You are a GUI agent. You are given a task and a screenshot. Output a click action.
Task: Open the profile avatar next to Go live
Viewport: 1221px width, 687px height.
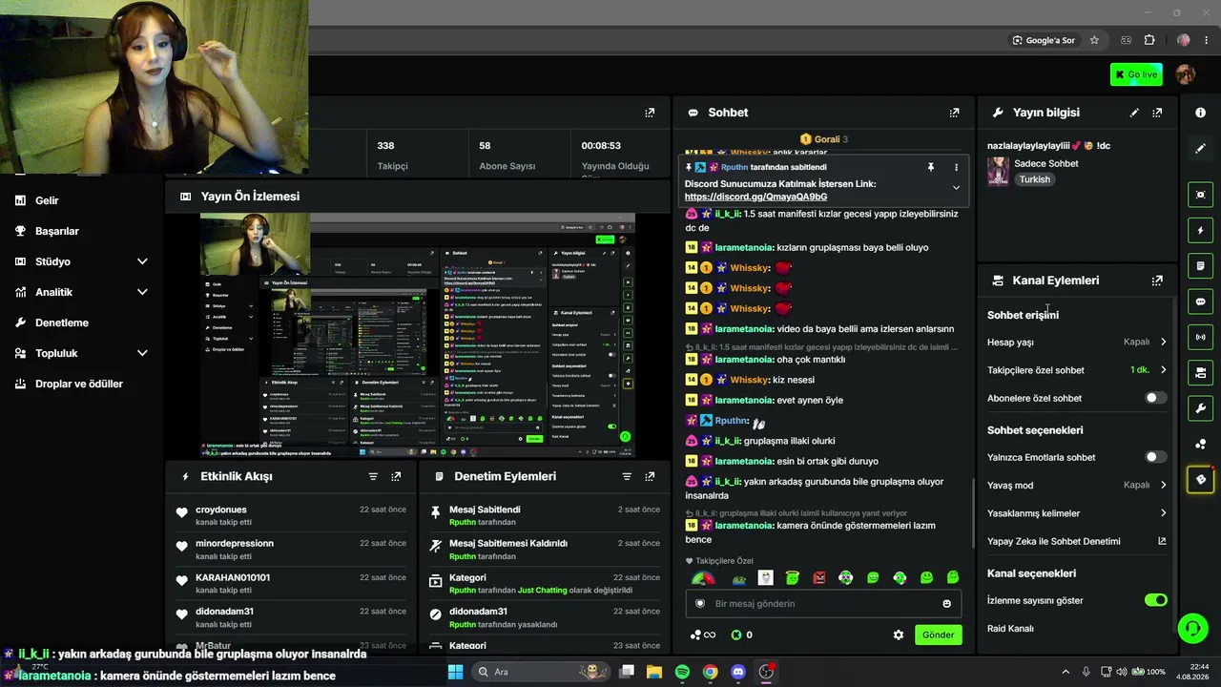(1186, 74)
